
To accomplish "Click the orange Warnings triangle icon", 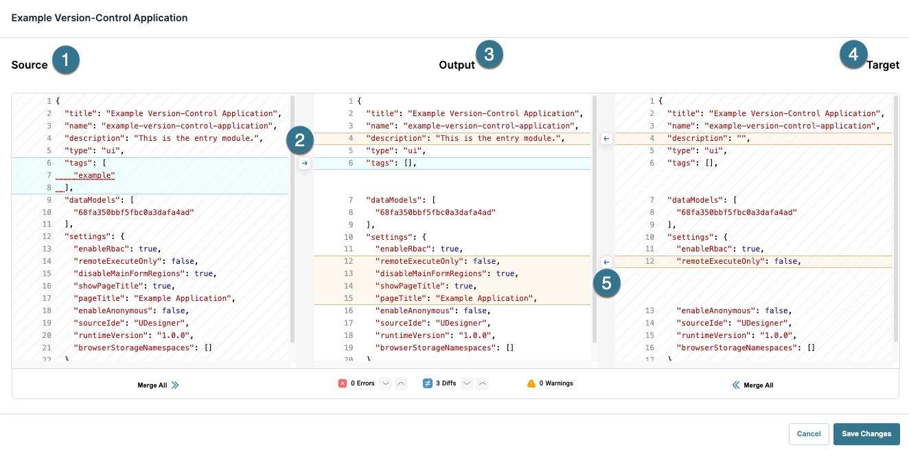I will pos(531,383).
